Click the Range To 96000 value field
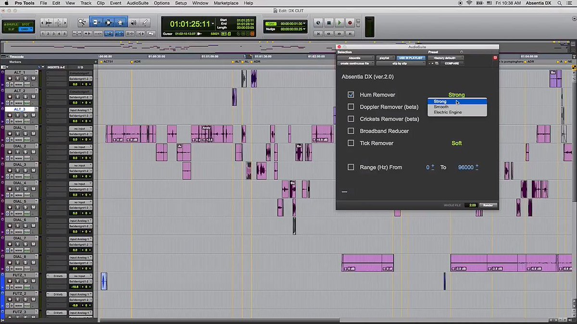The image size is (577, 324). click(465, 167)
